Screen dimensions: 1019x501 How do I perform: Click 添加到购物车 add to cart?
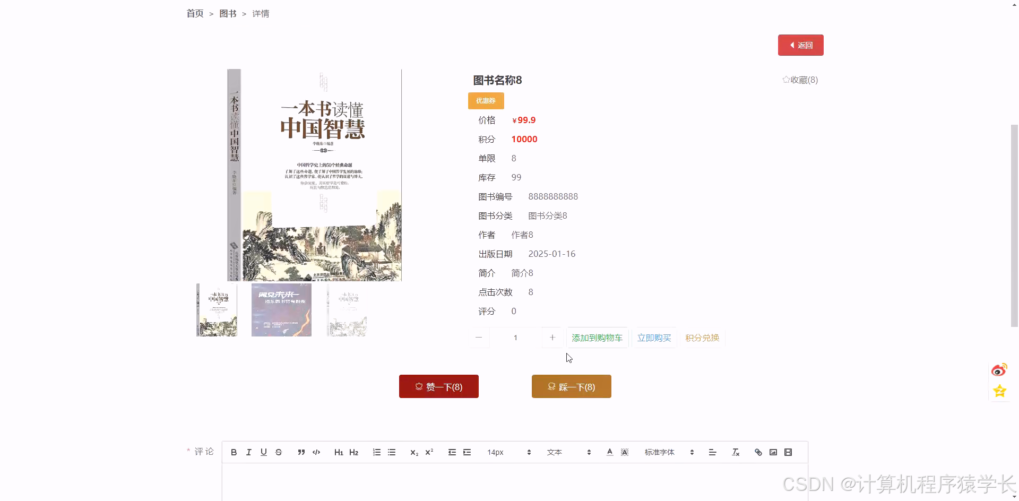click(597, 338)
